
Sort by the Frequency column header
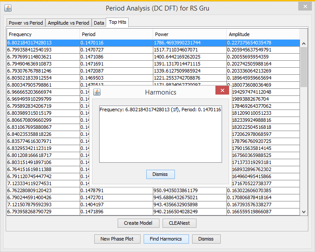(x=43, y=34)
